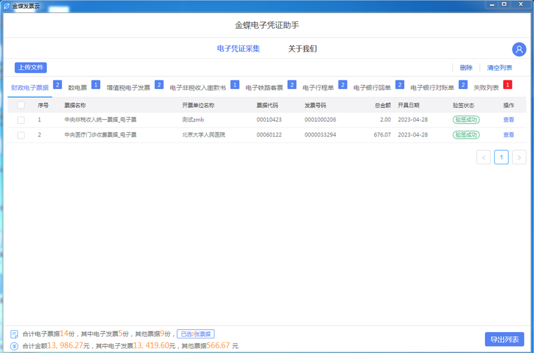Click bill code 00060122
The image size is (534, 353).
269,135
